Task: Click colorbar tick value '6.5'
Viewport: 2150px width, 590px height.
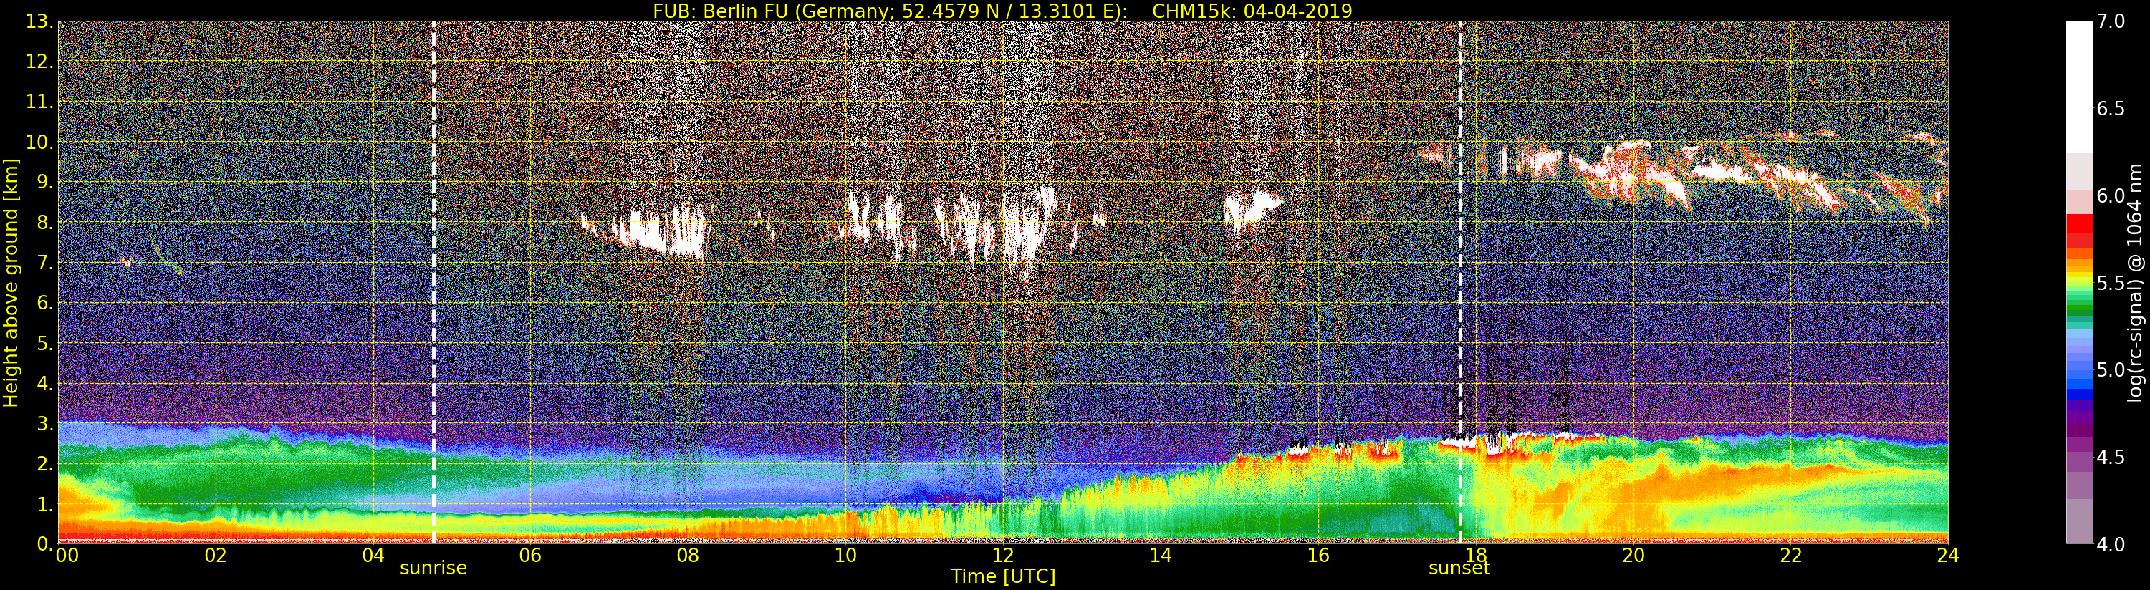Action: [x=2111, y=109]
